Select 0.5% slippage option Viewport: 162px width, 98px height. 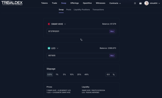50,74
